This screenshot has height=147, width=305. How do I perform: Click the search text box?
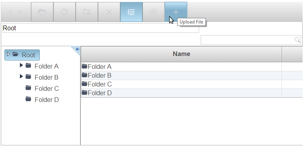point(251,40)
